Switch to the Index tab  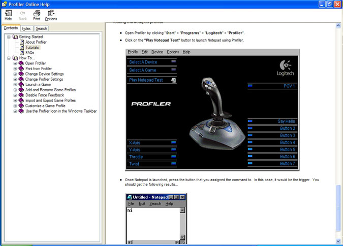26,28
